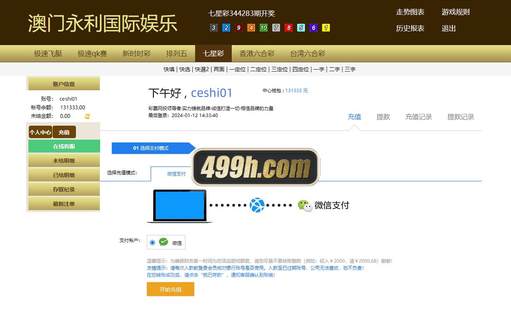This screenshot has height=333, width=511.
Task: Switch to 排列五 game tab
Action: pos(177,53)
